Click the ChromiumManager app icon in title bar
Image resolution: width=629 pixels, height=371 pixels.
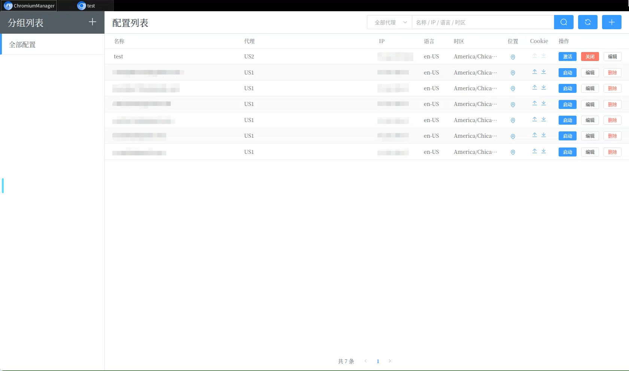click(8, 6)
